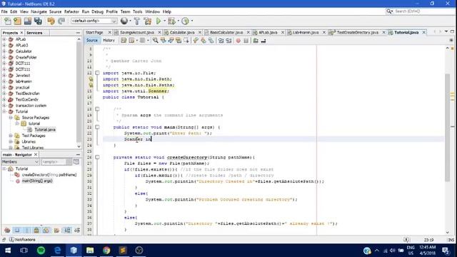Switch to the Calculator.java tab

182,32
